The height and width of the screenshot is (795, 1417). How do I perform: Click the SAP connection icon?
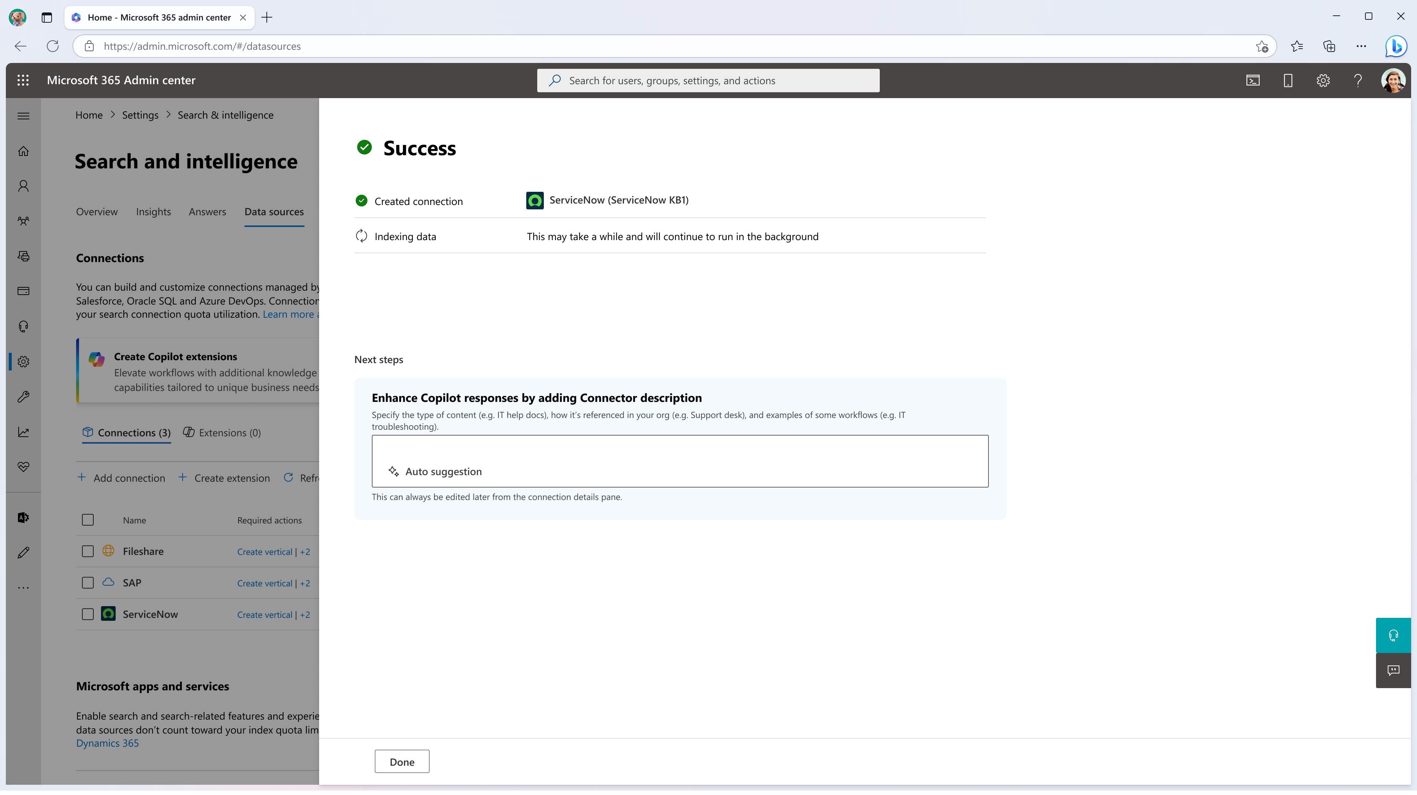(108, 582)
